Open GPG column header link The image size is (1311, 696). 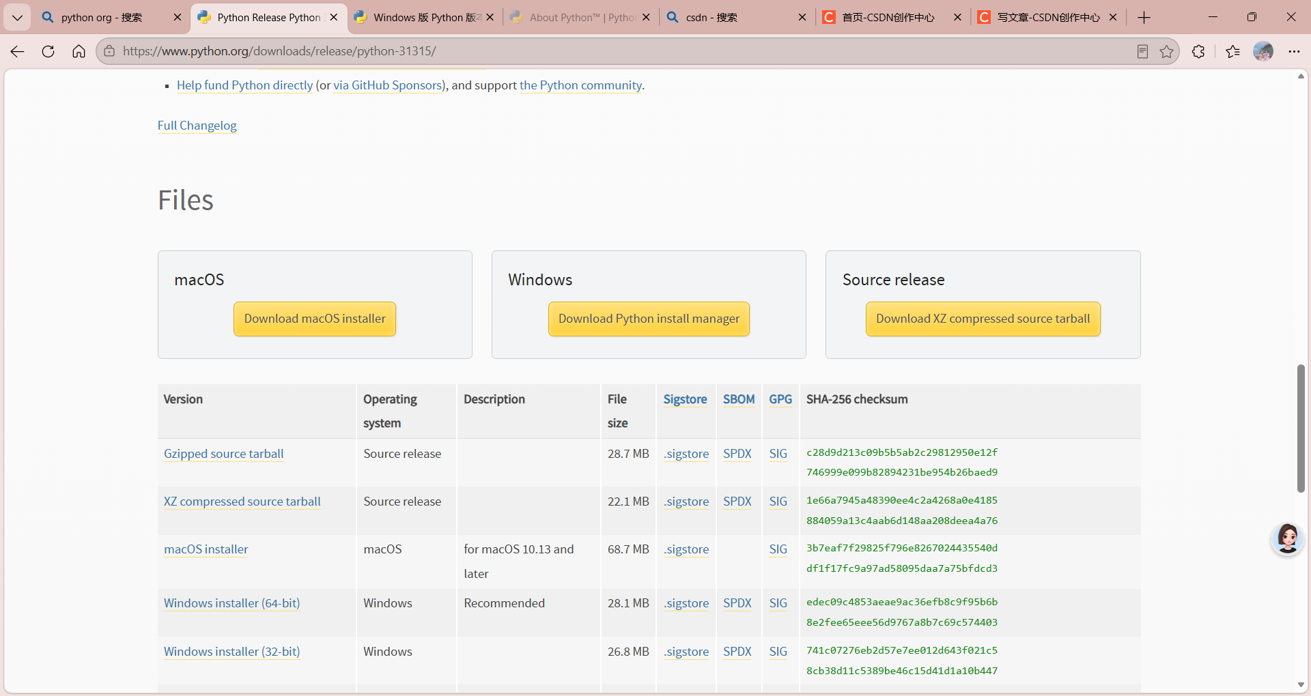(780, 399)
